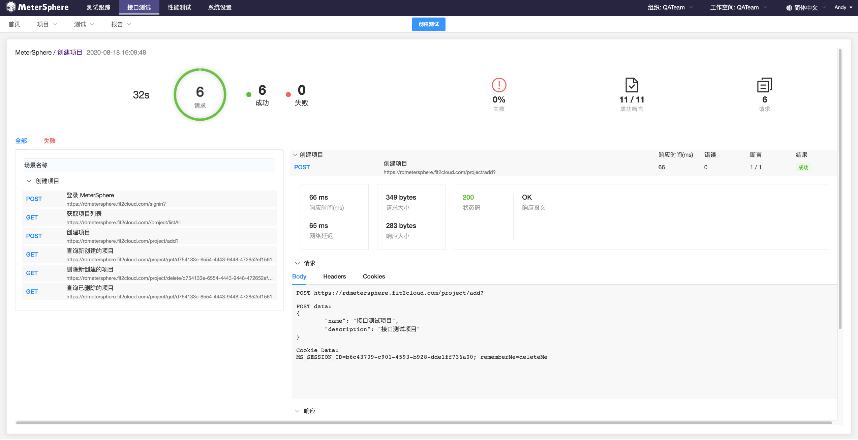Viewport: 858px width, 440px height.
Task: Click the globe language icon
Action: pyautogui.click(x=789, y=8)
